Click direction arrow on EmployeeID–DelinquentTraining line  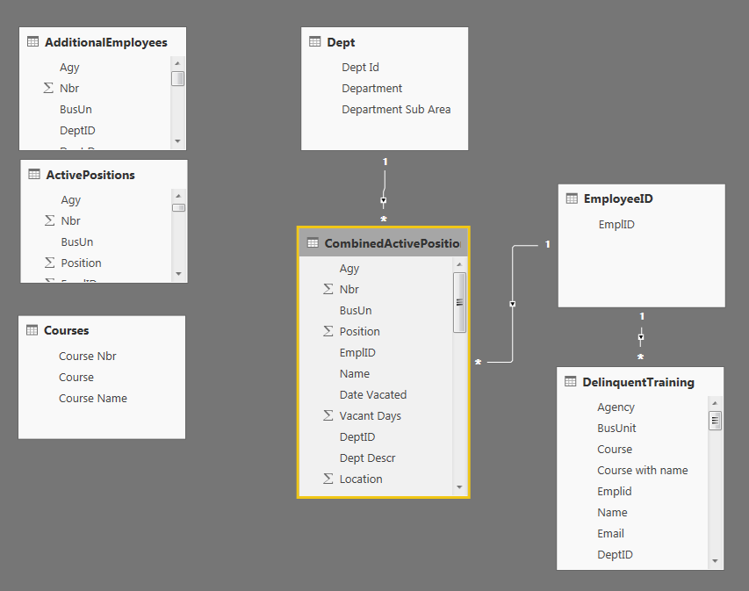click(x=641, y=337)
